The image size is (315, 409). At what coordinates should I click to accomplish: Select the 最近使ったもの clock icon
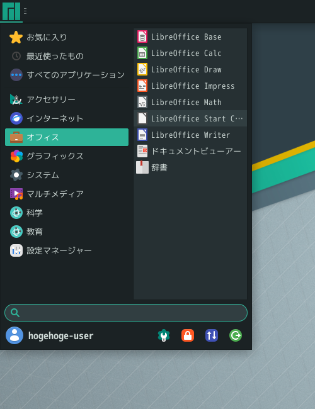(x=16, y=56)
